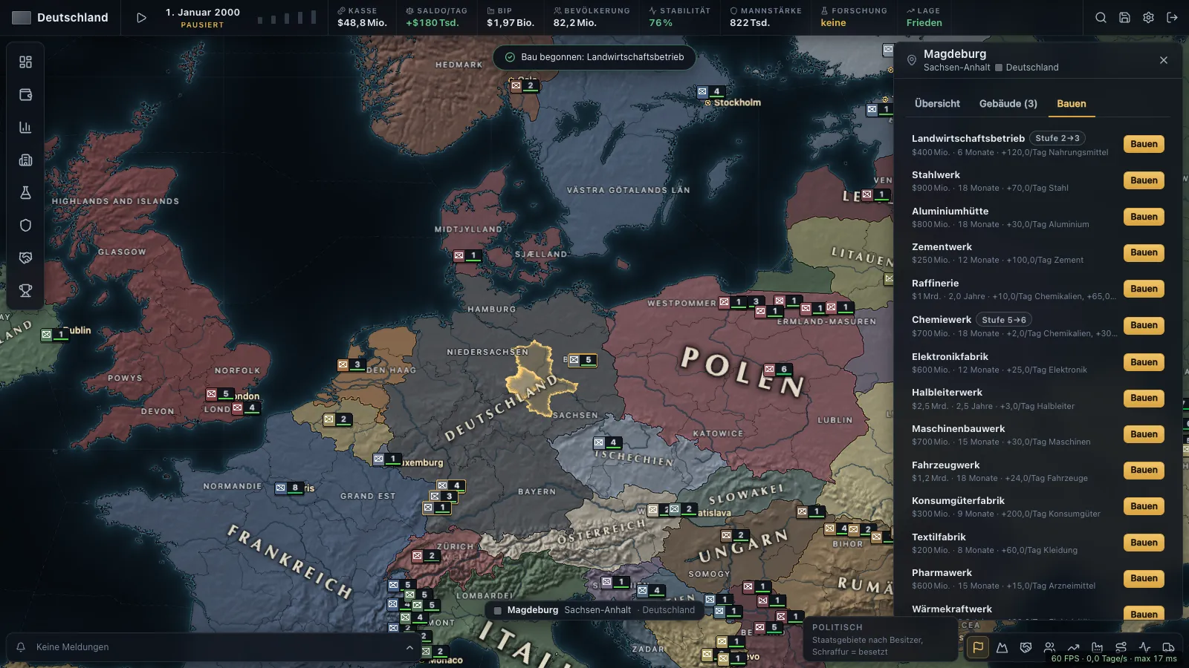Expand the notifications bar chevron

[409, 647]
